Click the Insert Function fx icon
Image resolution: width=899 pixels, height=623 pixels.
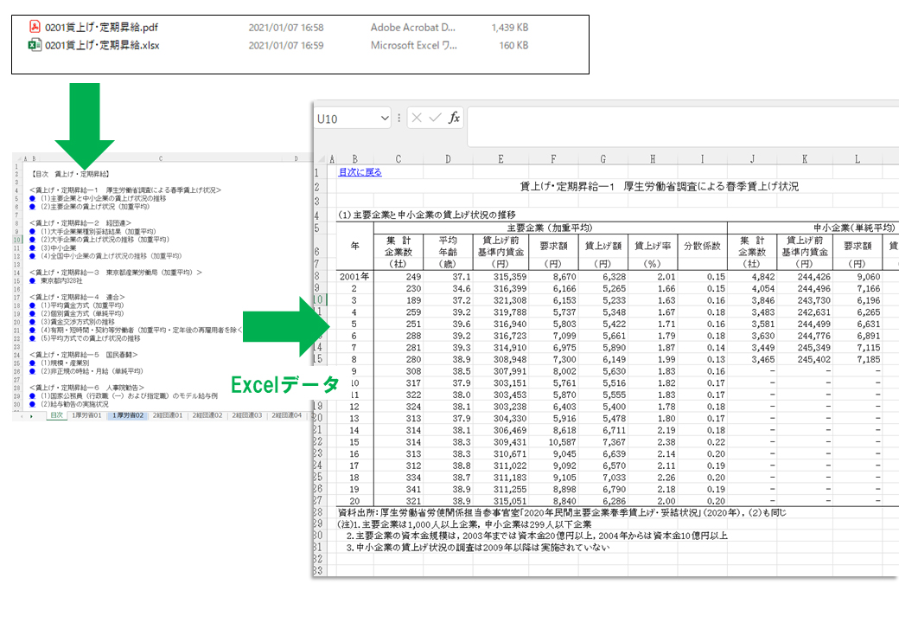pos(454,118)
